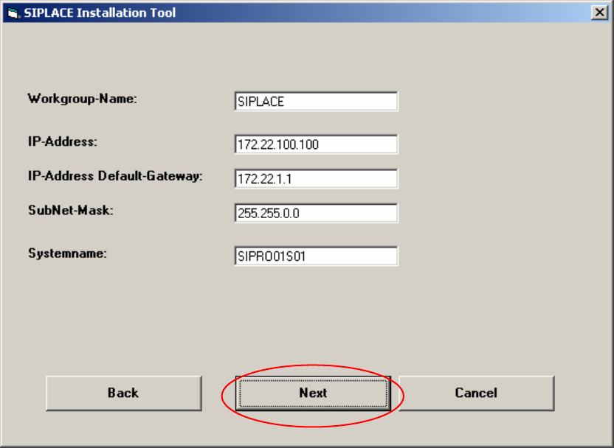Edit the Default-Gateway field 172.22.1.1
Image resolution: width=614 pixels, height=448 pixels.
coord(317,178)
